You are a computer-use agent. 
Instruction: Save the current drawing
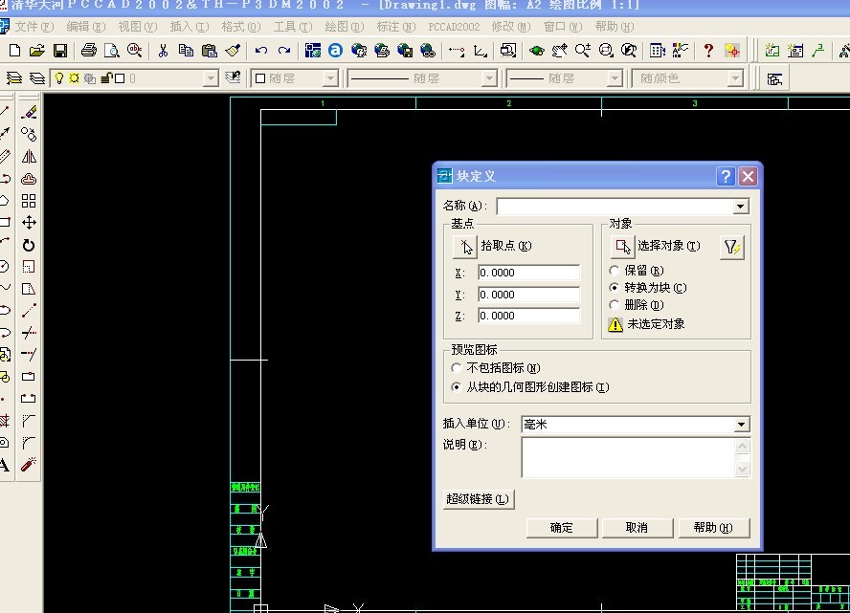point(59,51)
